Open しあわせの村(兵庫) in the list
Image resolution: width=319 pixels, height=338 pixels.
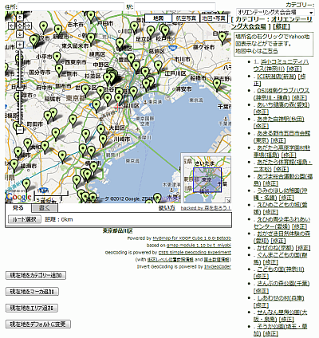(x=281, y=298)
